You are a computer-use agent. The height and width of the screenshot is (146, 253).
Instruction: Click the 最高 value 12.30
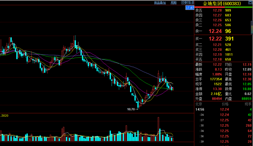click(247, 79)
